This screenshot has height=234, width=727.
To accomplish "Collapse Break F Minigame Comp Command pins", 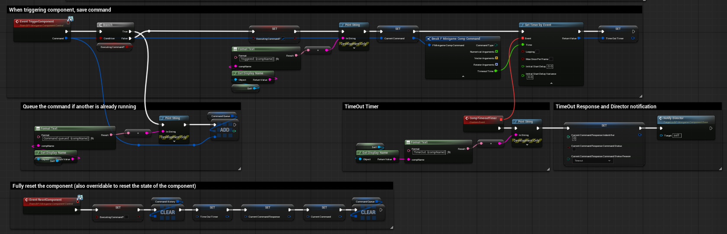I will coord(463,76).
